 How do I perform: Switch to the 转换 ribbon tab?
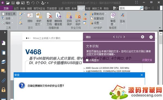(23, 8)
